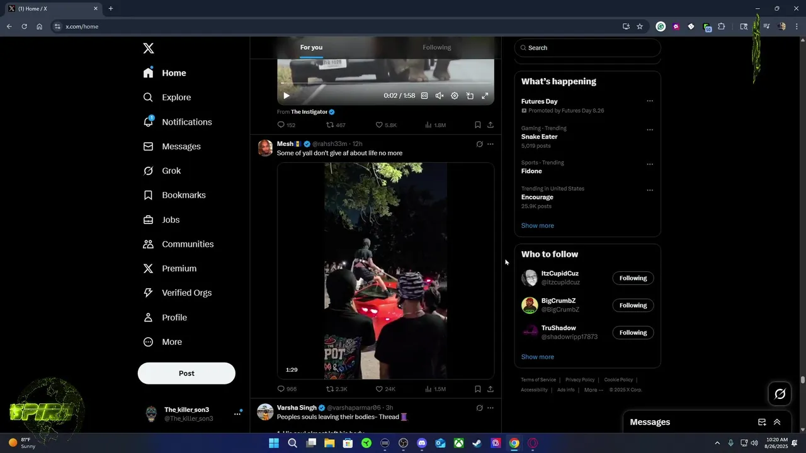Toggle Following for BigCrumbZ
Screen dimensions: 806x453
(x=633, y=305)
